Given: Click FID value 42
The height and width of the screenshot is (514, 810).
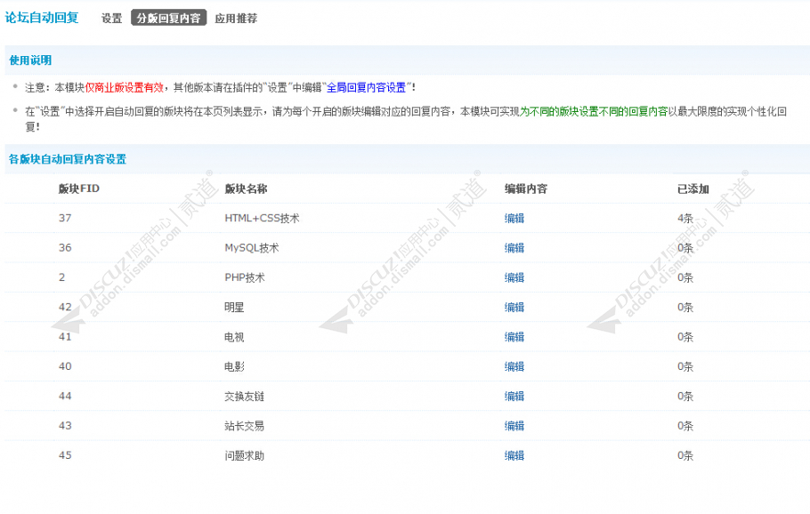Looking at the screenshot, I should pos(65,307).
